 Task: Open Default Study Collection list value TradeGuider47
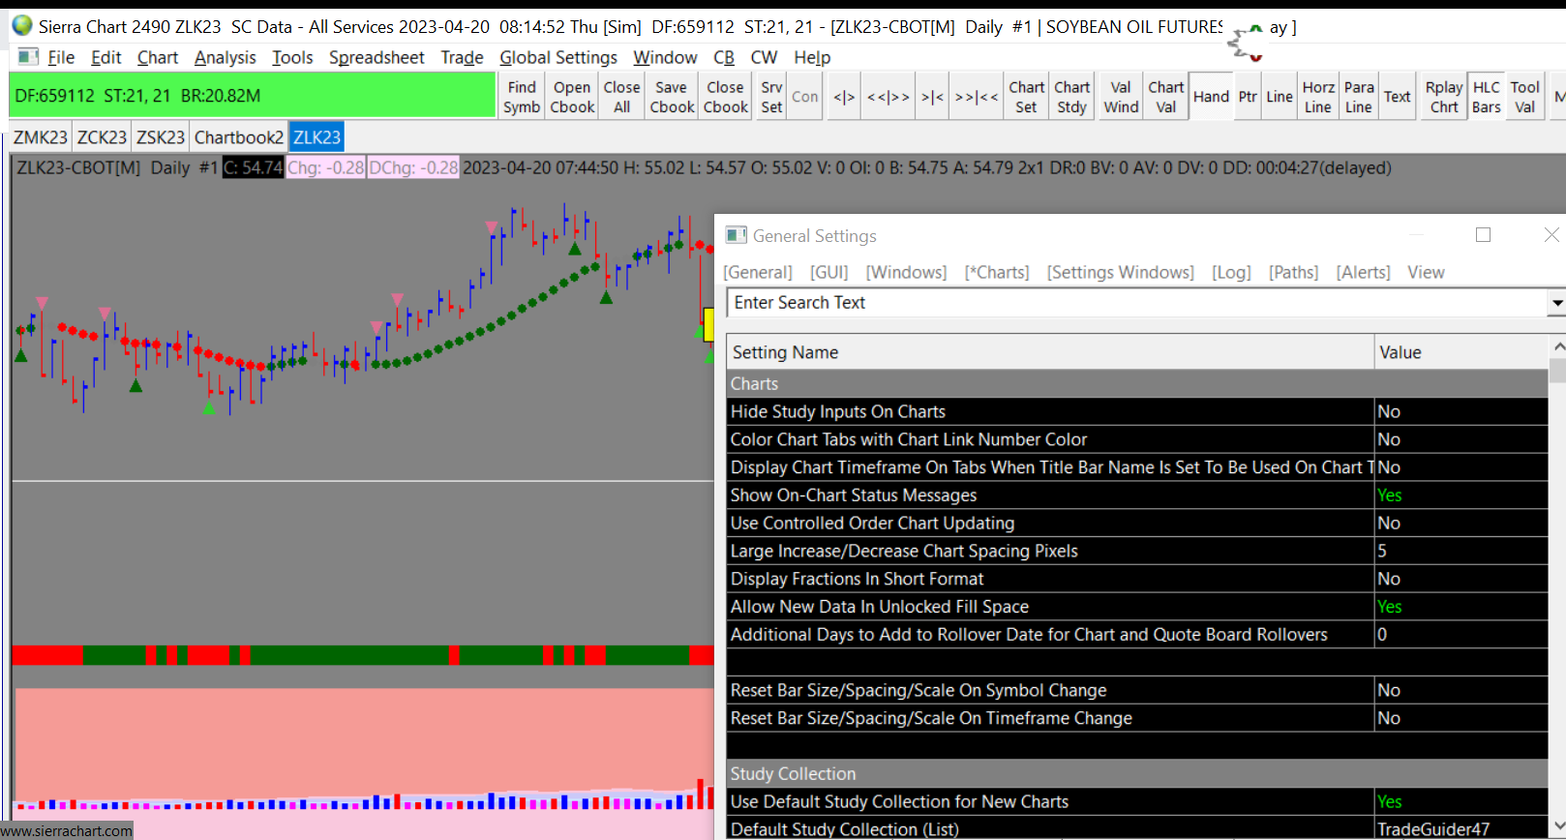(1461, 829)
